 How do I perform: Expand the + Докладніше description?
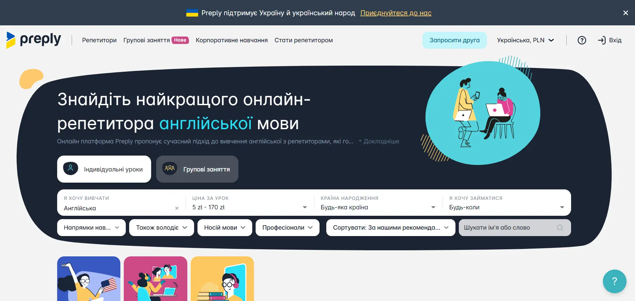tap(379, 141)
